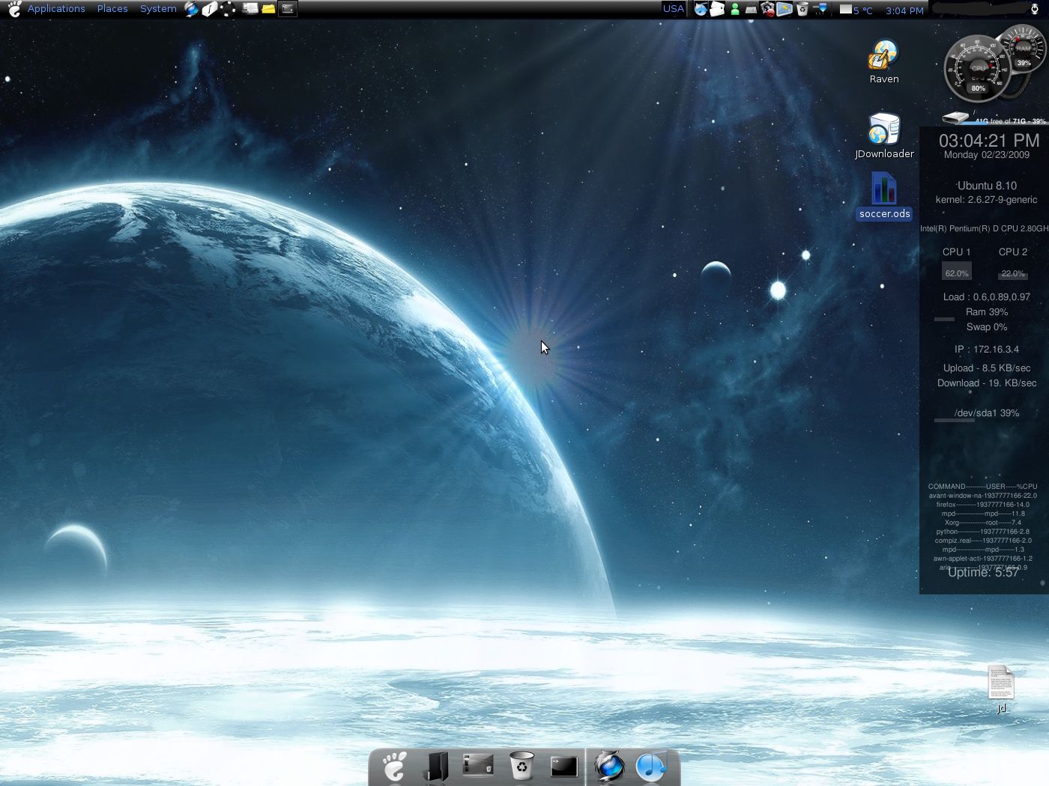Viewport: 1049px width, 786px height.
Task: Click the white cards tray icon
Action: click(717, 9)
